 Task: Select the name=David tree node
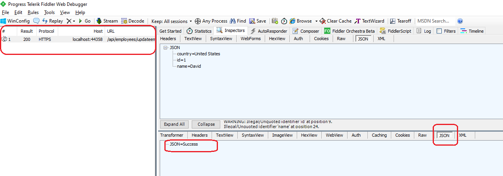click(189, 66)
